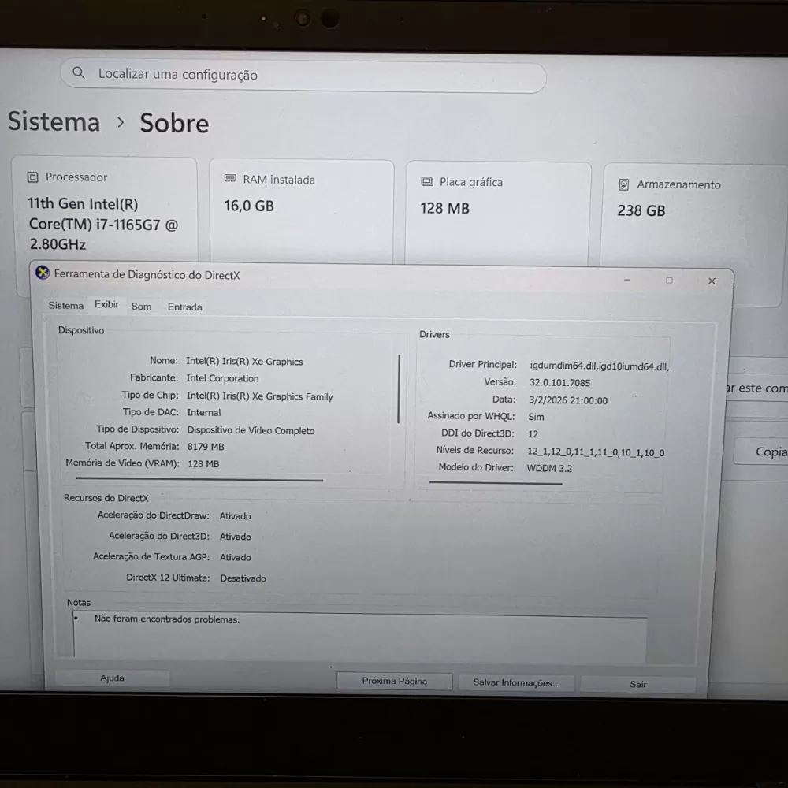Screen dimensions: 788x788
Task: Click Ativado next to Aceleração do DirectDraw
Action: click(x=235, y=516)
